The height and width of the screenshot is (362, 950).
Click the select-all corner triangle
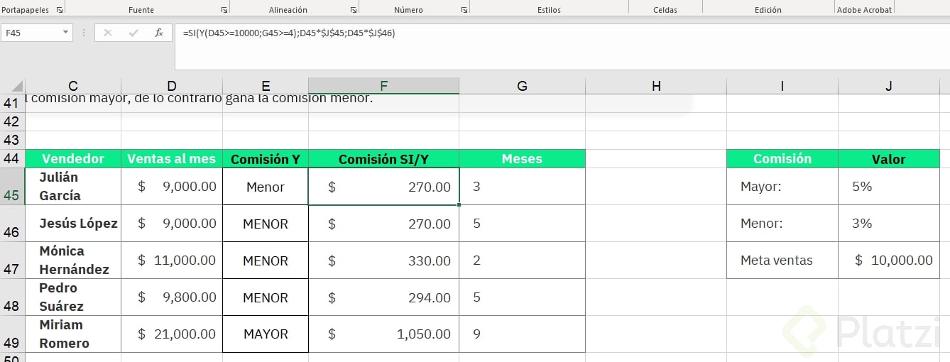(17, 86)
